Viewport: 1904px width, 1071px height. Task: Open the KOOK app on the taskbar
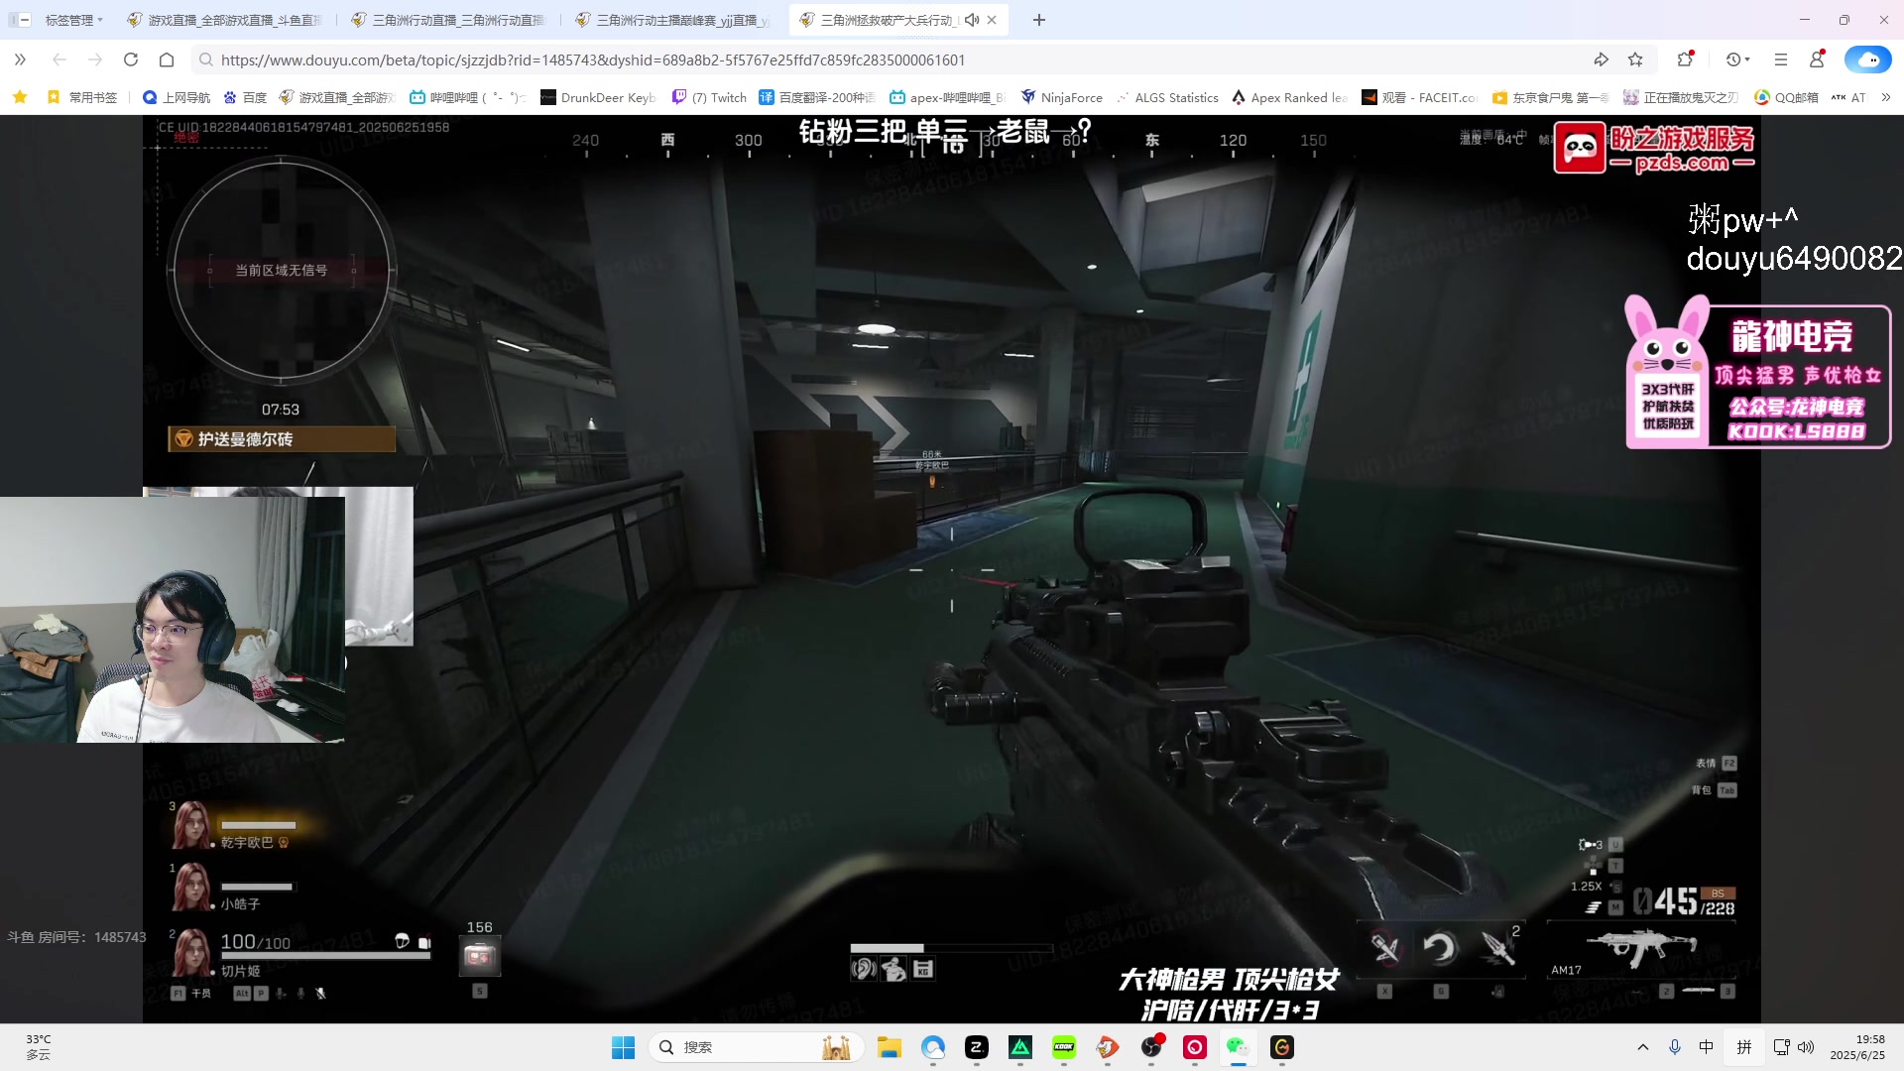(x=1064, y=1047)
